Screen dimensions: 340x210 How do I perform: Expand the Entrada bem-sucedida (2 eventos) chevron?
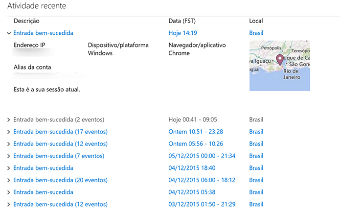9,119
